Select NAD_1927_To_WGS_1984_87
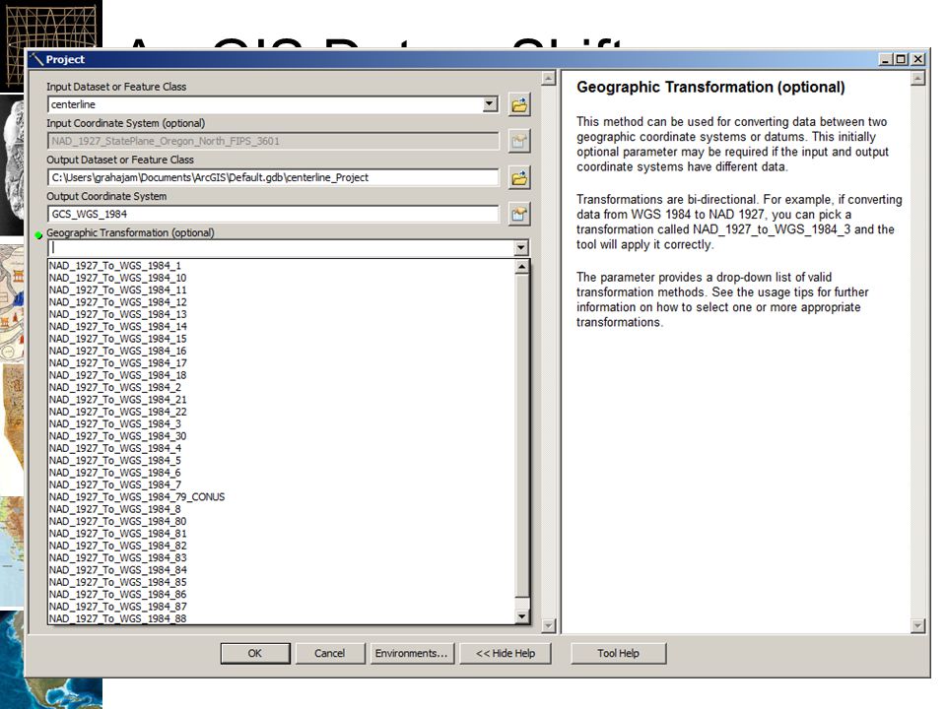This screenshot has width=946, height=709. pos(282,607)
